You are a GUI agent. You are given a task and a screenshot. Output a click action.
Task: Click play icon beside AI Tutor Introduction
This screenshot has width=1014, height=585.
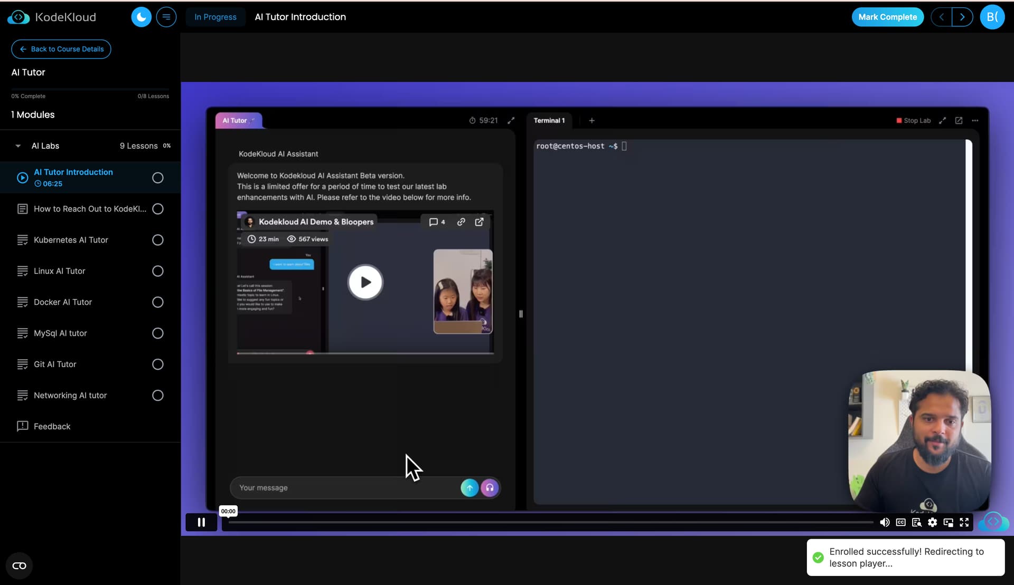point(22,178)
